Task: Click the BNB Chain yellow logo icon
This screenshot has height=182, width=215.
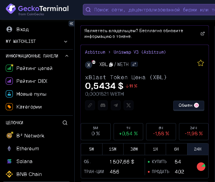Action: (x=9, y=174)
